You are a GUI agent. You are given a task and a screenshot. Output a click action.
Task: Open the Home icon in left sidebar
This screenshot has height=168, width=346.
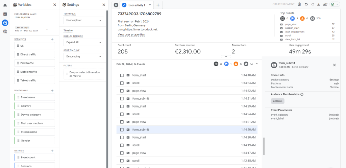[5, 5]
